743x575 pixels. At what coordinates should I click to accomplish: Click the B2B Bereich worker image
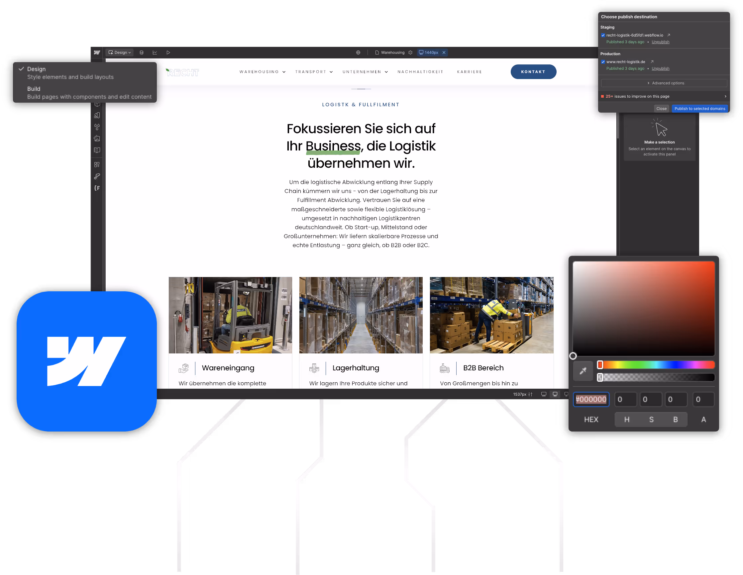click(x=491, y=315)
